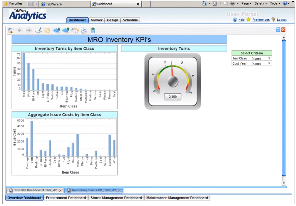
Task: Click the Logout link
Action: click(x=281, y=20)
